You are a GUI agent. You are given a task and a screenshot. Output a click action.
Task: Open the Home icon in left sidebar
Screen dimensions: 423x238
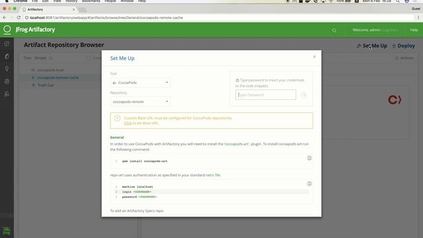click(7, 44)
